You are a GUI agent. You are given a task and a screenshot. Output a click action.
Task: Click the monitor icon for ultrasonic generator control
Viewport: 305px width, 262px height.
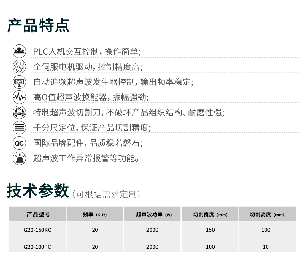pos(19,82)
